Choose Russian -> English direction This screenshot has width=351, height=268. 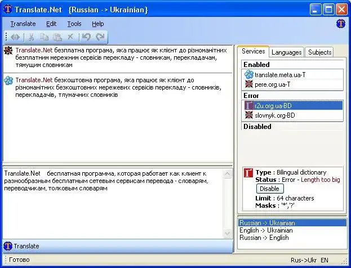[292, 238]
